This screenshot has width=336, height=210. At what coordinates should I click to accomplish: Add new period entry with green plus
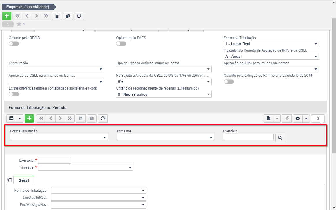click(29, 118)
